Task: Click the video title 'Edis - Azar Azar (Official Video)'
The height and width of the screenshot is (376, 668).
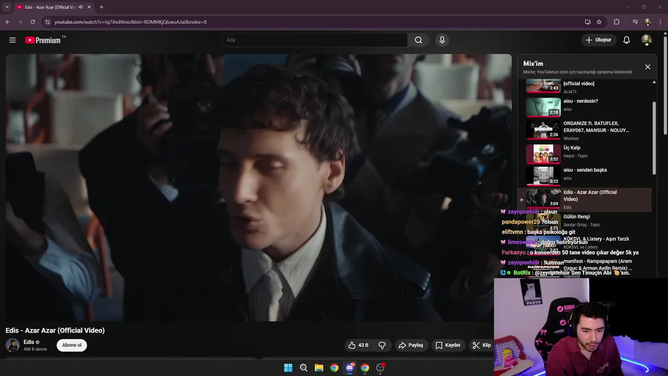Action: [55, 331]
